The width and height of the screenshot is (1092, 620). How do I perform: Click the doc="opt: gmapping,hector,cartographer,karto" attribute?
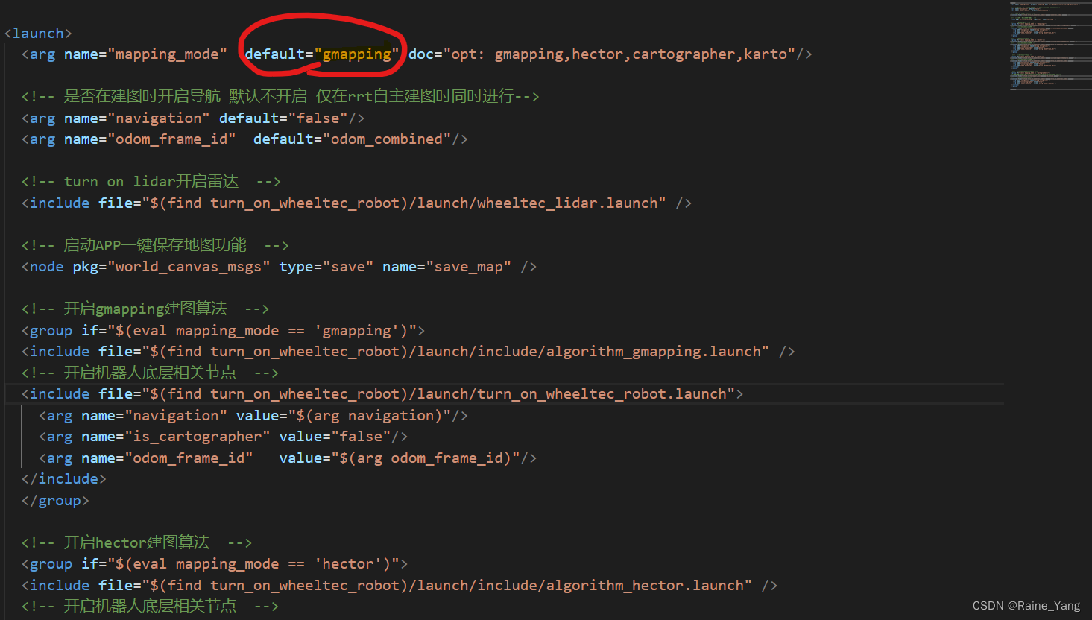point(602,54)
